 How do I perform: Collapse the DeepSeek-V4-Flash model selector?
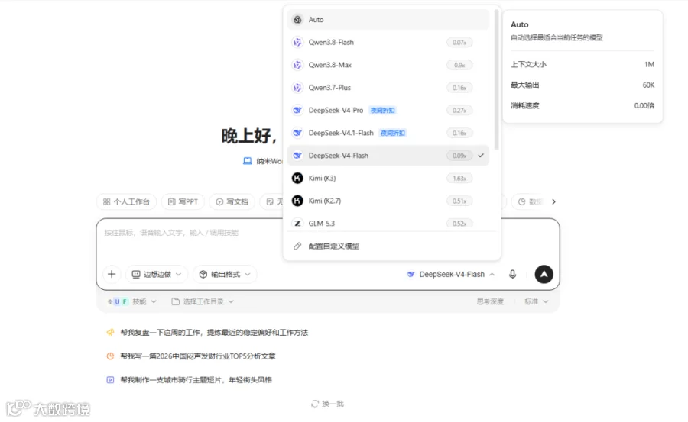(451, 274)
